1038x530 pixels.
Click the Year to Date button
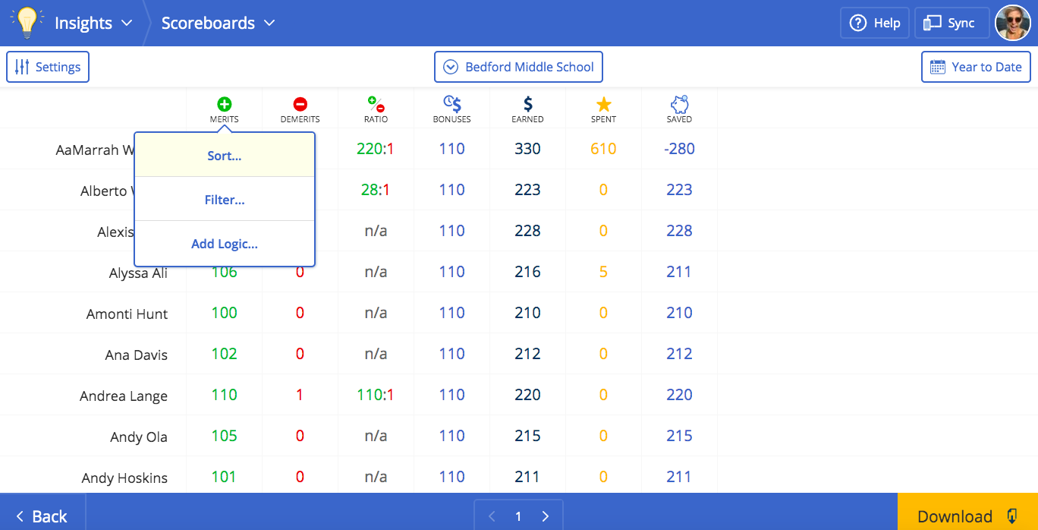[976, 67]
